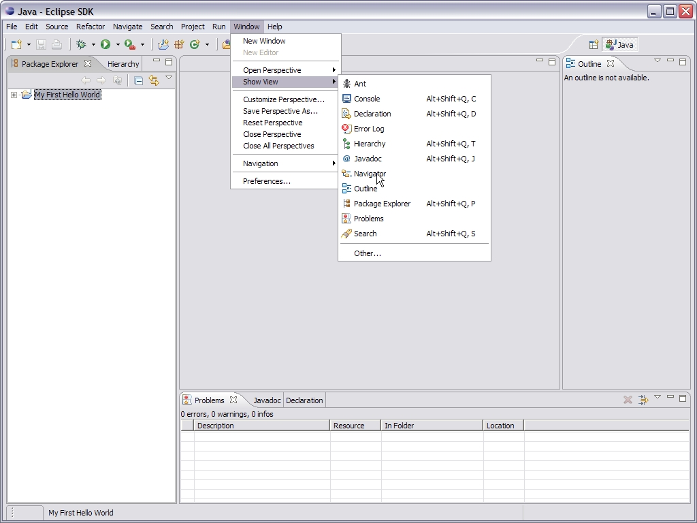The width and height of the screenshot is (697, 523).
Task: Select the Java perspective button
Action: click(619, 44)
